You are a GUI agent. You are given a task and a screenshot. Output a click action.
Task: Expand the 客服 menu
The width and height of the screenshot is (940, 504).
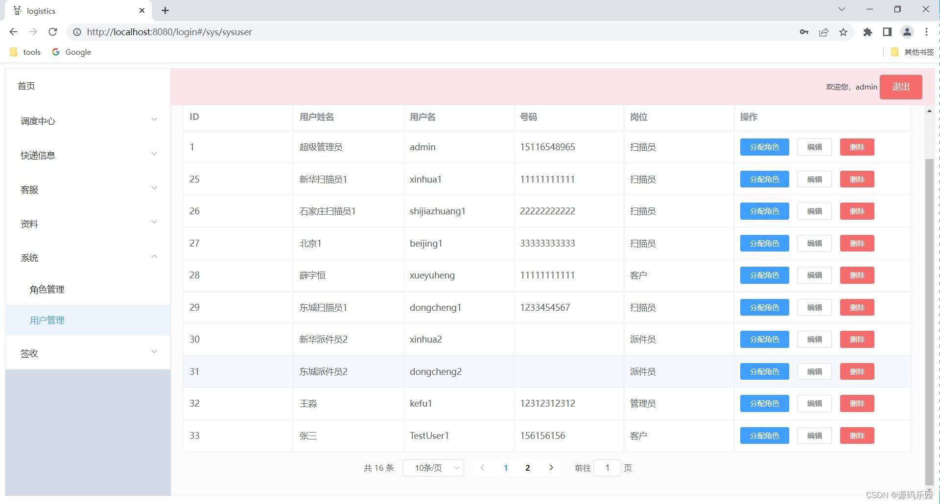pyautogui.click(x=88, y=189)
